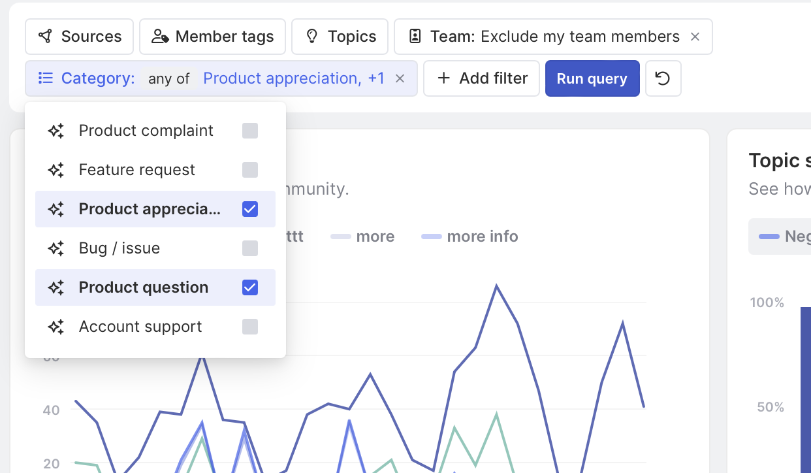
Task: Click the sparkle icon beside Bug / issue
Action: tap(56, 248)
